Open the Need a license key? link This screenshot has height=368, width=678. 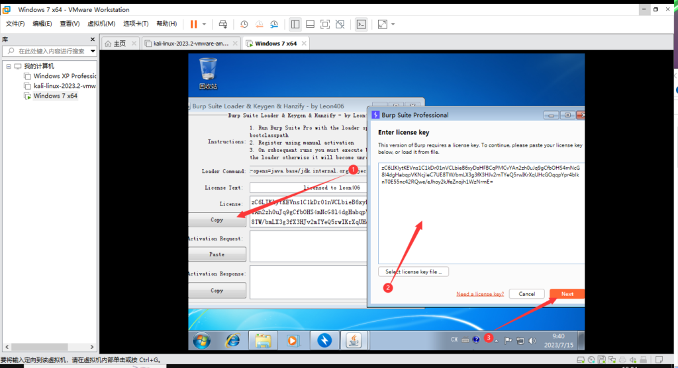click(480, 294)
